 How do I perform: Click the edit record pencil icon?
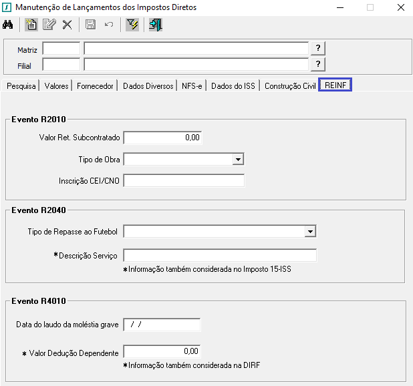48,25
